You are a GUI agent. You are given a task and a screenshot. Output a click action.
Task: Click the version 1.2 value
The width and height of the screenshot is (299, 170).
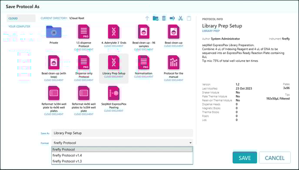click(x=237, y=84)
